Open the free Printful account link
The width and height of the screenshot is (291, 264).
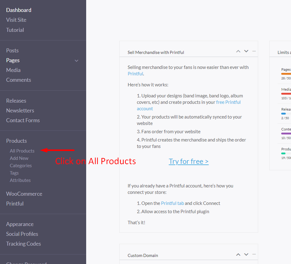click(x=228, y=102)
